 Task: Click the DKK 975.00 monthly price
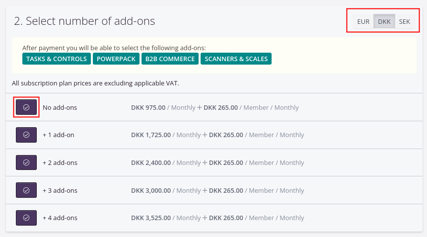tap(148, 107)
